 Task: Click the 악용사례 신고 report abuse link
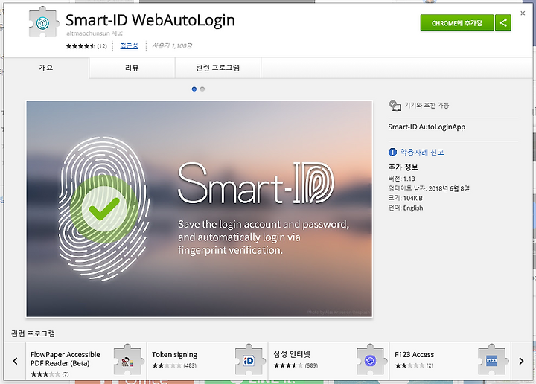click(422, 152)
